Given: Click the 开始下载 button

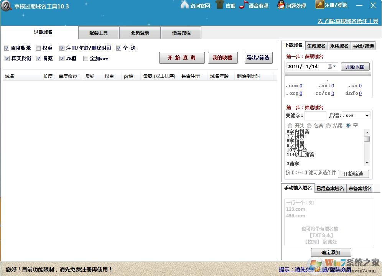Looking at the screenshot, I should point(355,67).
